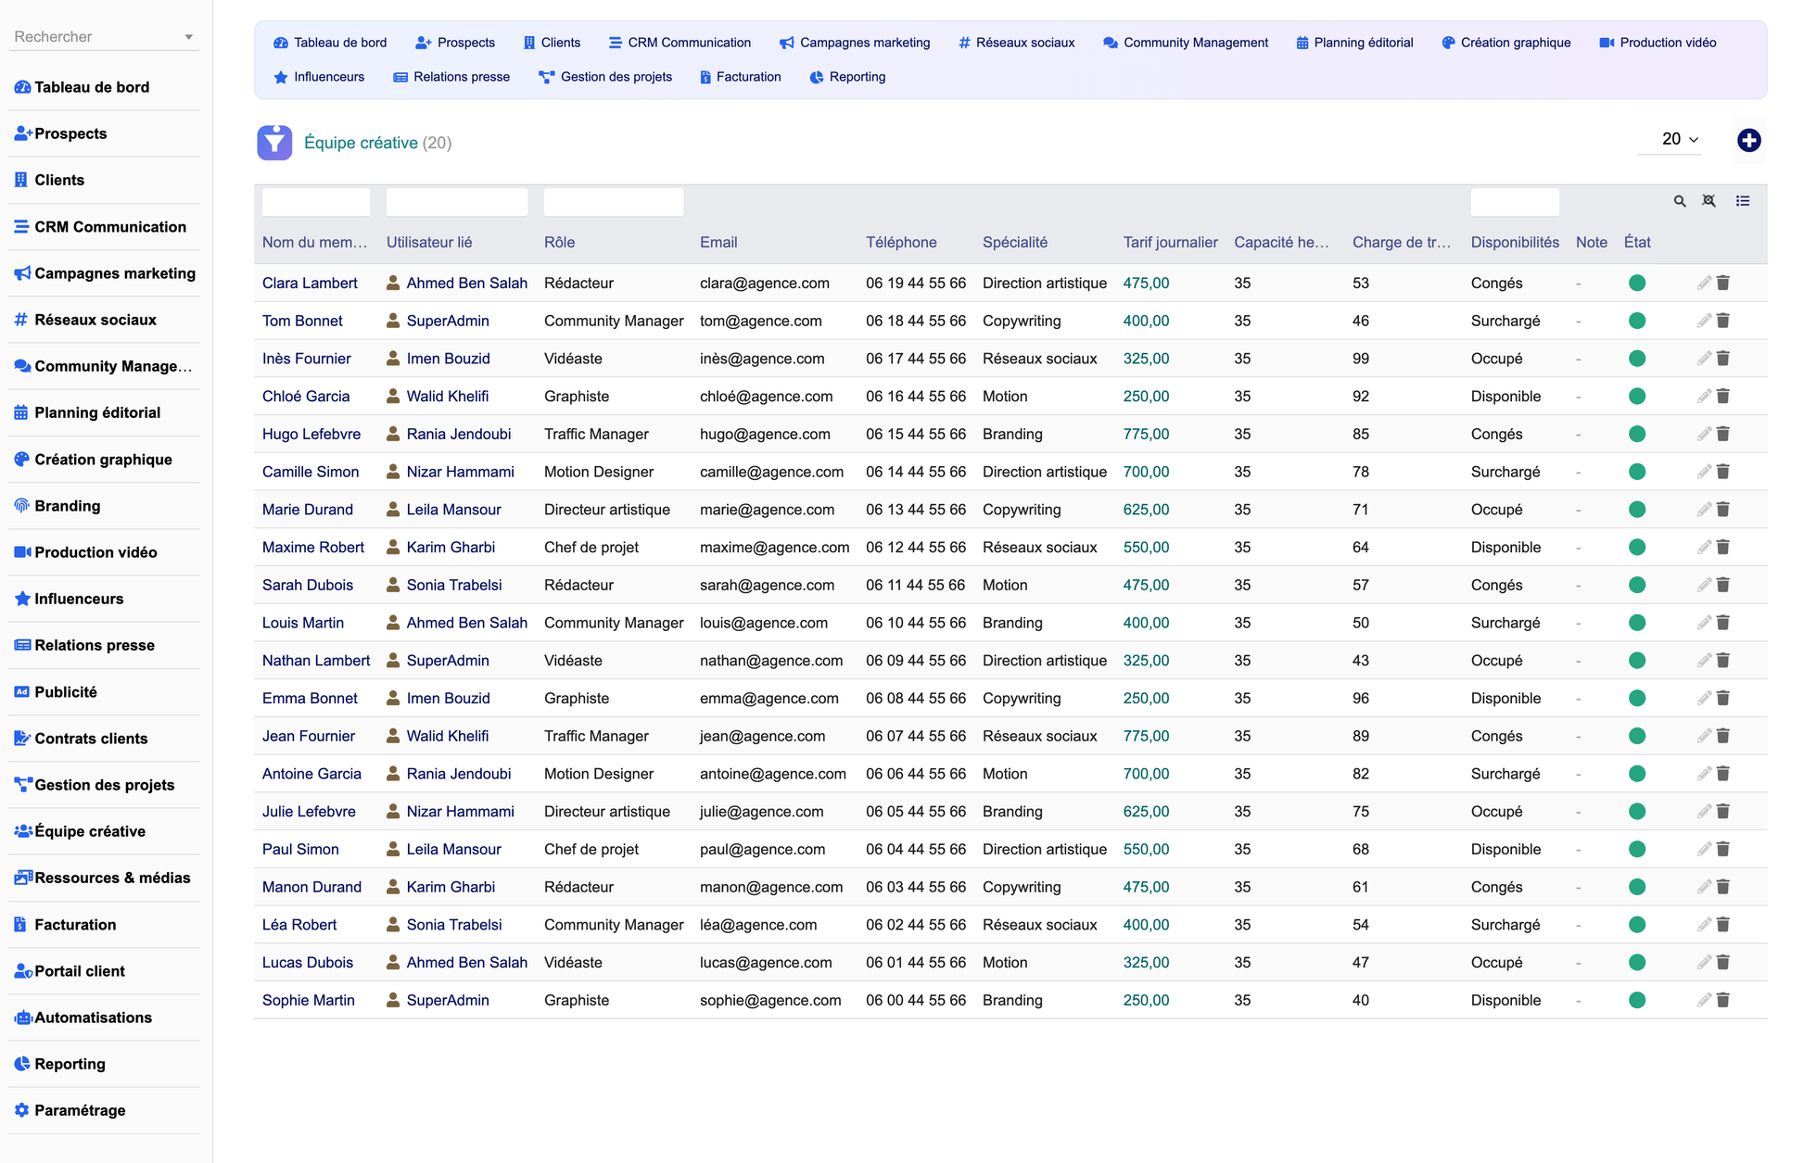Open CRM Communication tab in top bar

tap(680, 43)
